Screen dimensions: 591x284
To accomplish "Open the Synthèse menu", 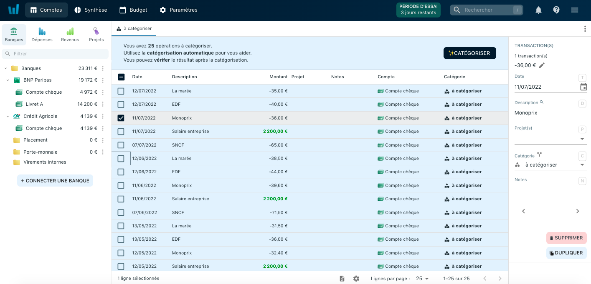I will [91, 10].
